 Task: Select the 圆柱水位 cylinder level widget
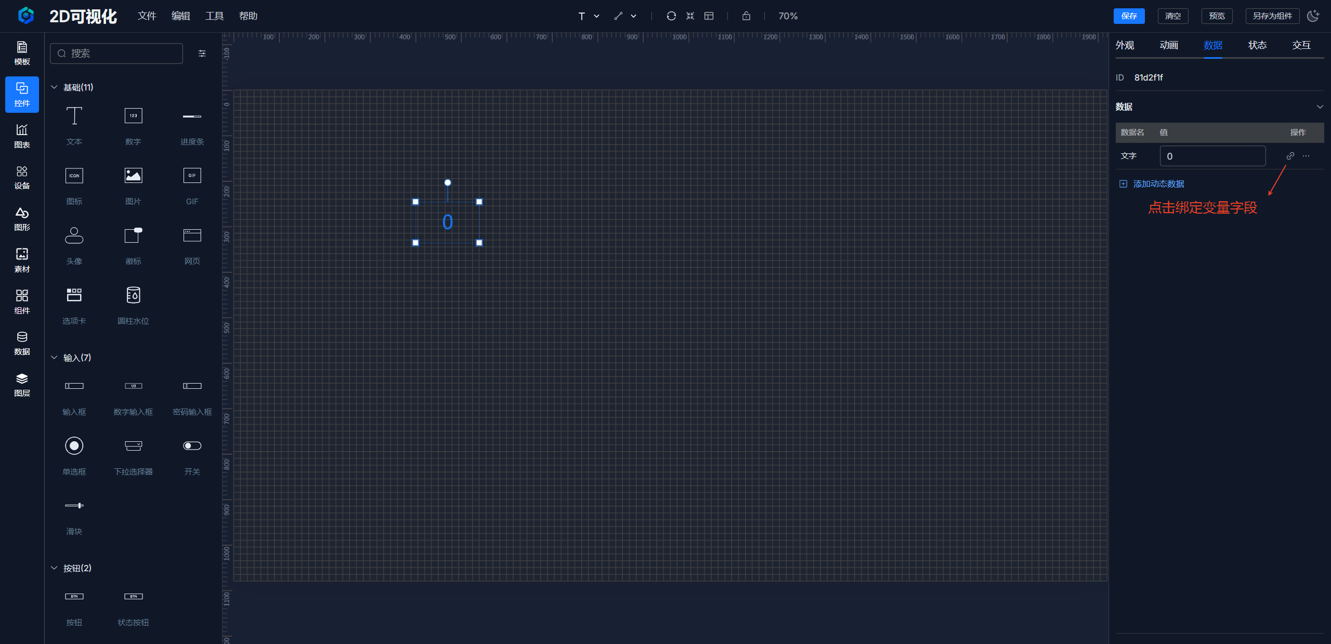(133, 304)
